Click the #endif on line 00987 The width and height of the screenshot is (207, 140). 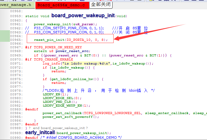(32, 124)
